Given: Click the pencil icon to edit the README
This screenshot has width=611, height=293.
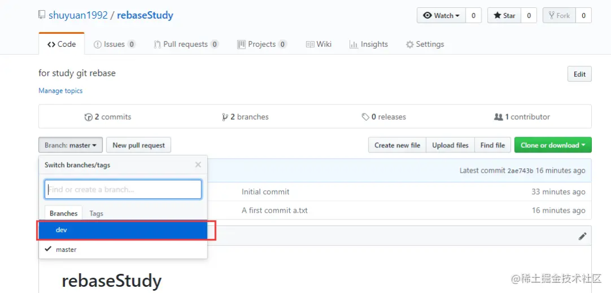Looking at the screenshot, I should tap(582, 237).
